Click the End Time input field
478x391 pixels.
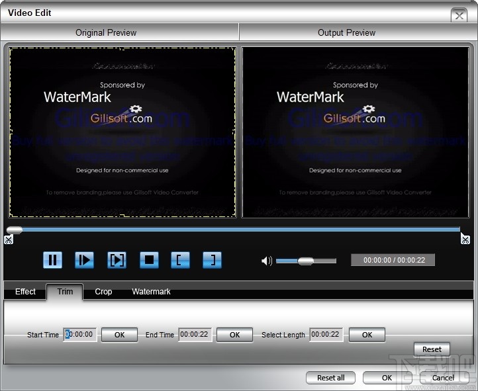[x=195, y=335]
